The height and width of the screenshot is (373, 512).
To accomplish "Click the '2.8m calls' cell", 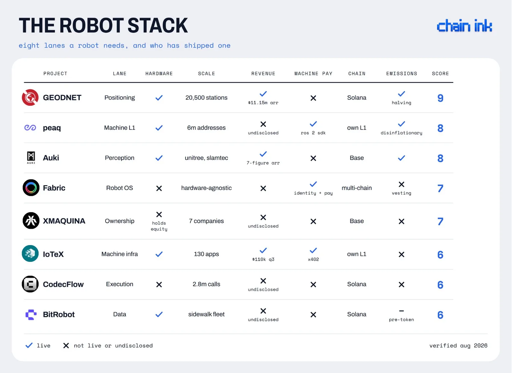I will [x=206, y=284].
